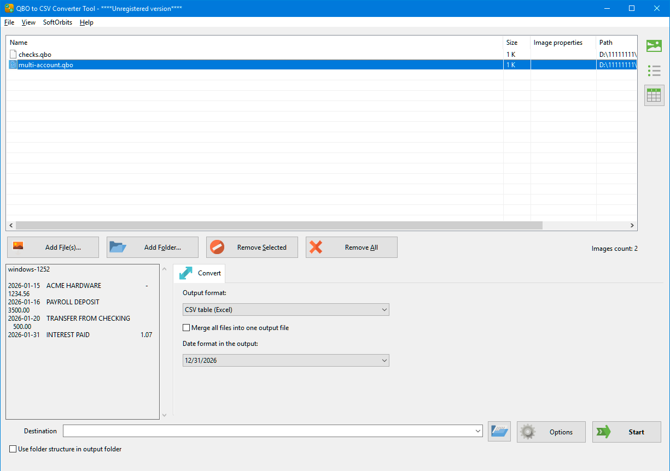
Task: Click the checks.qbo size cell
Action: [517, 55]
